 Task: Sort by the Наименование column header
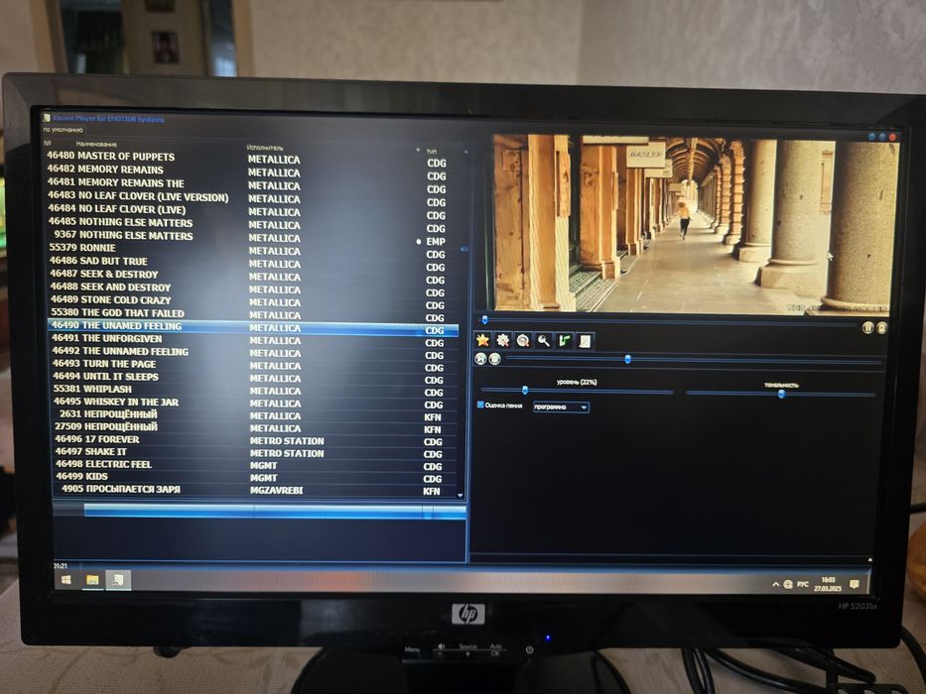point(96,144)
